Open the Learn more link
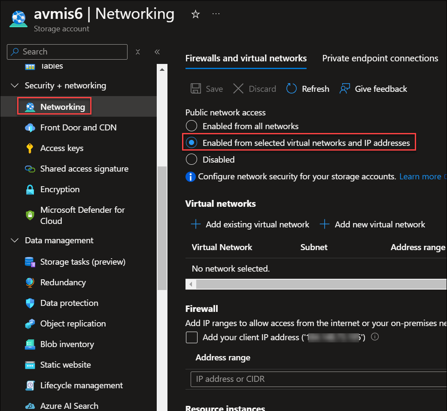 point(420,177)
